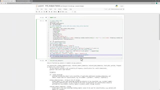Open a new browser tab
This screenshot has width=160, height=90.
click(32, 1)
